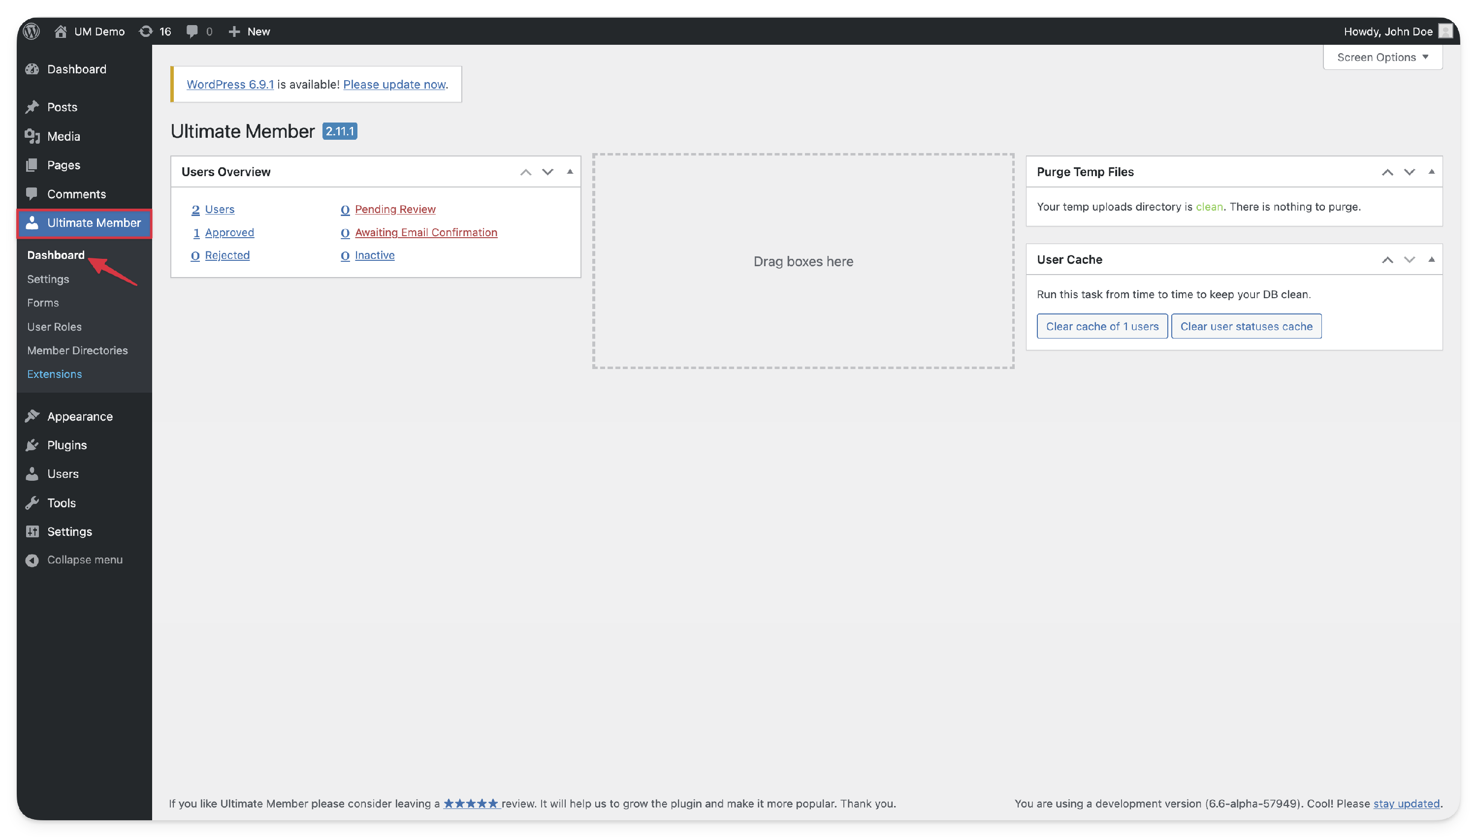This screenshot has height=837, width=1477.
Task: Toggle the User Cache panel triangle
Action: 1431,259
